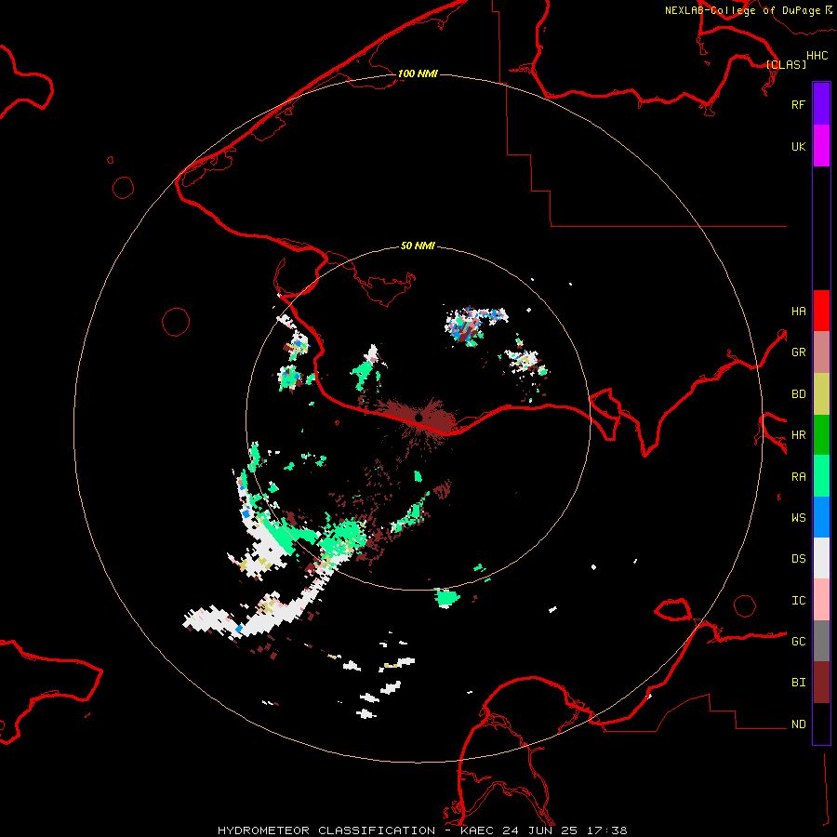Click the NEXLAB-College of DuPage credit text
Image resolution: width=837 pixels, height=837 pixels.
742,10
